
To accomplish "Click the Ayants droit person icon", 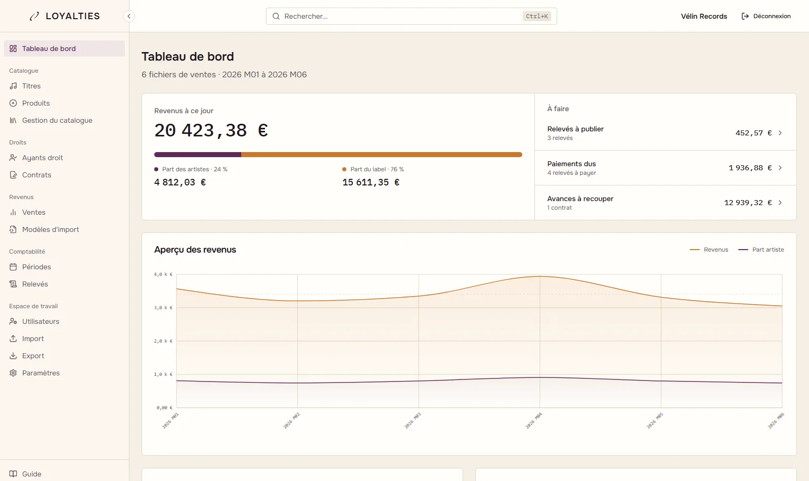I will point(13,158).
